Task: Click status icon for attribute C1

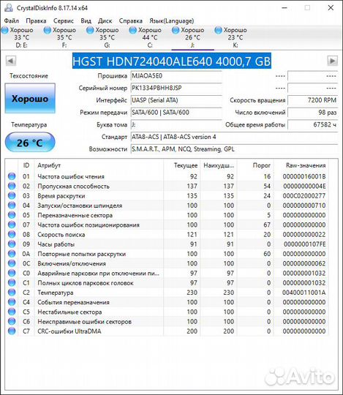Action: click(12, 282)
